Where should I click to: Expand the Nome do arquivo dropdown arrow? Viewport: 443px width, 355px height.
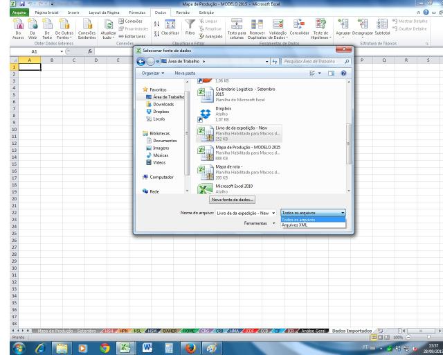point(273,213)
